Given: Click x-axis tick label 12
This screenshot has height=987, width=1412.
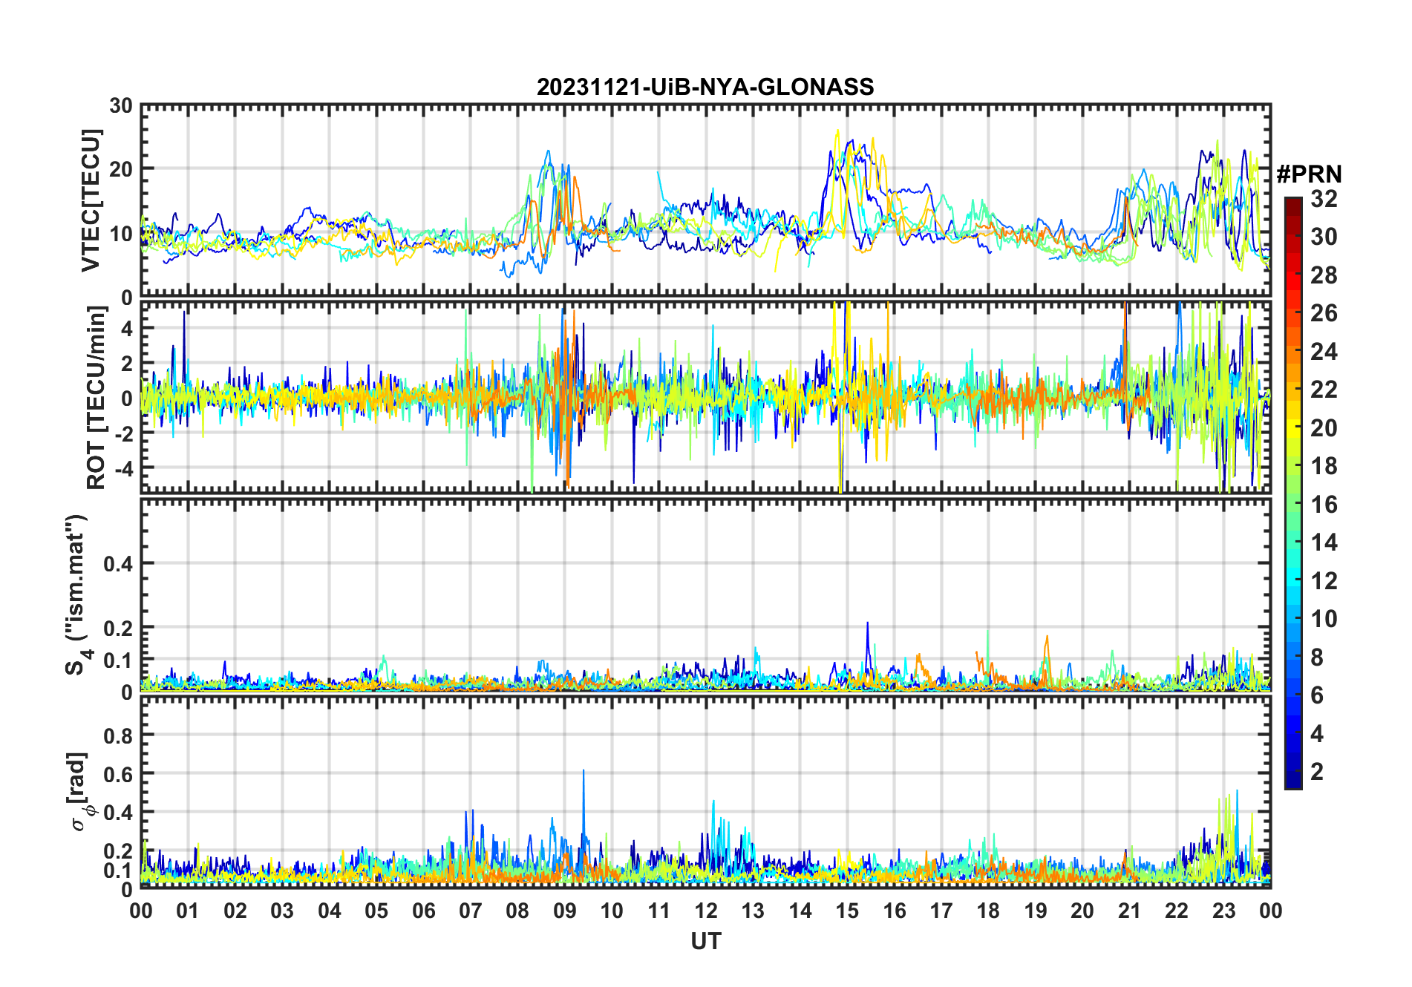Looking at the screenshot, I should [705, 911].
